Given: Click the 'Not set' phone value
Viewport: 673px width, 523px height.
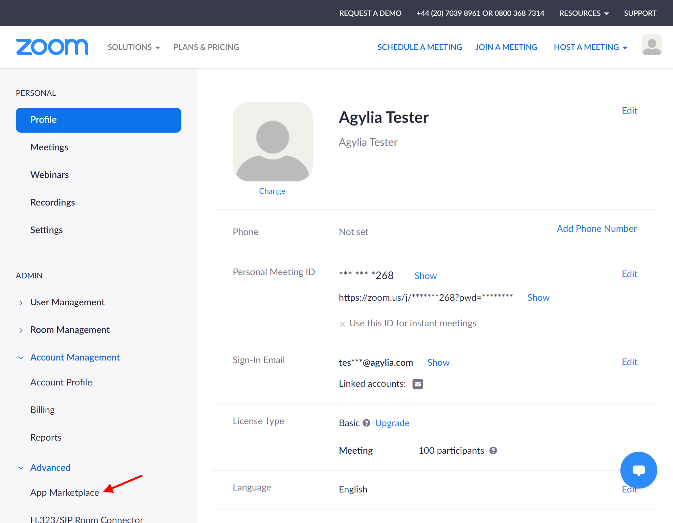Looking at the screenshot, I should click(x=354, y=232).
